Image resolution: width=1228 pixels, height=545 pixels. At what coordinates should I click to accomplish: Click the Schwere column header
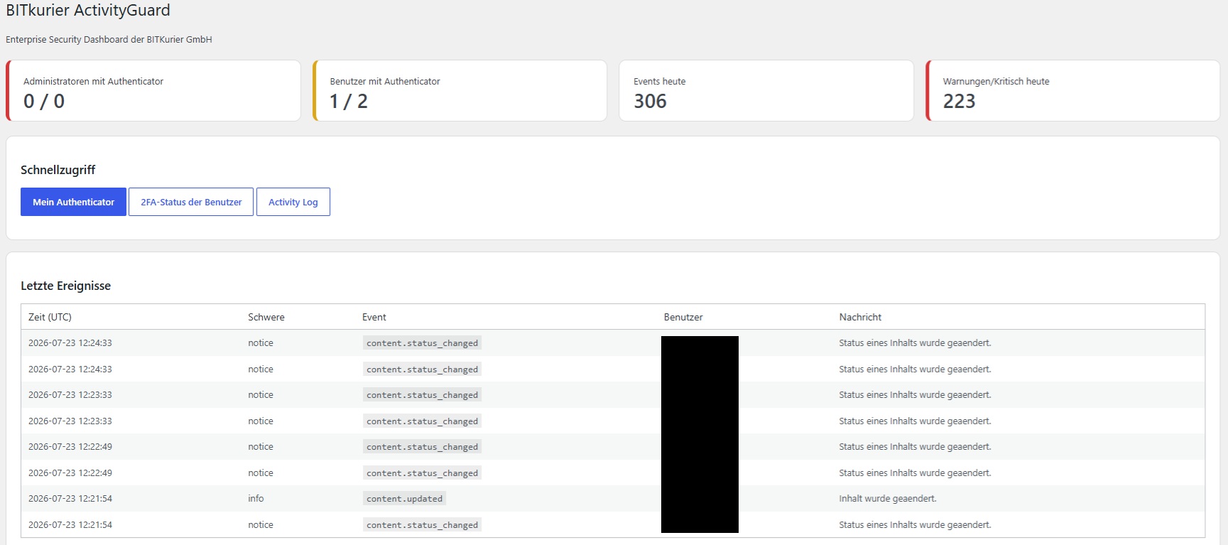pyautogui.click(x=266, y=317)
